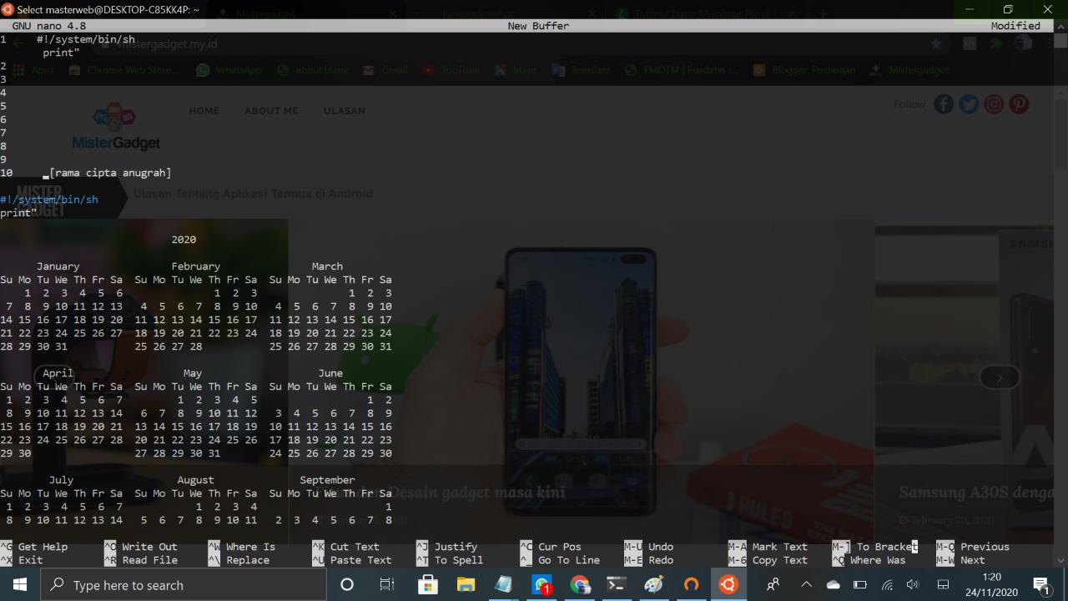Click the terminal scrollbar down arrow
Image resolution: width=1068 pixels, height=601 pixels.
(1061, 561)
